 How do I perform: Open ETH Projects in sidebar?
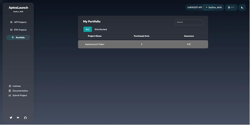click(18, 30)
